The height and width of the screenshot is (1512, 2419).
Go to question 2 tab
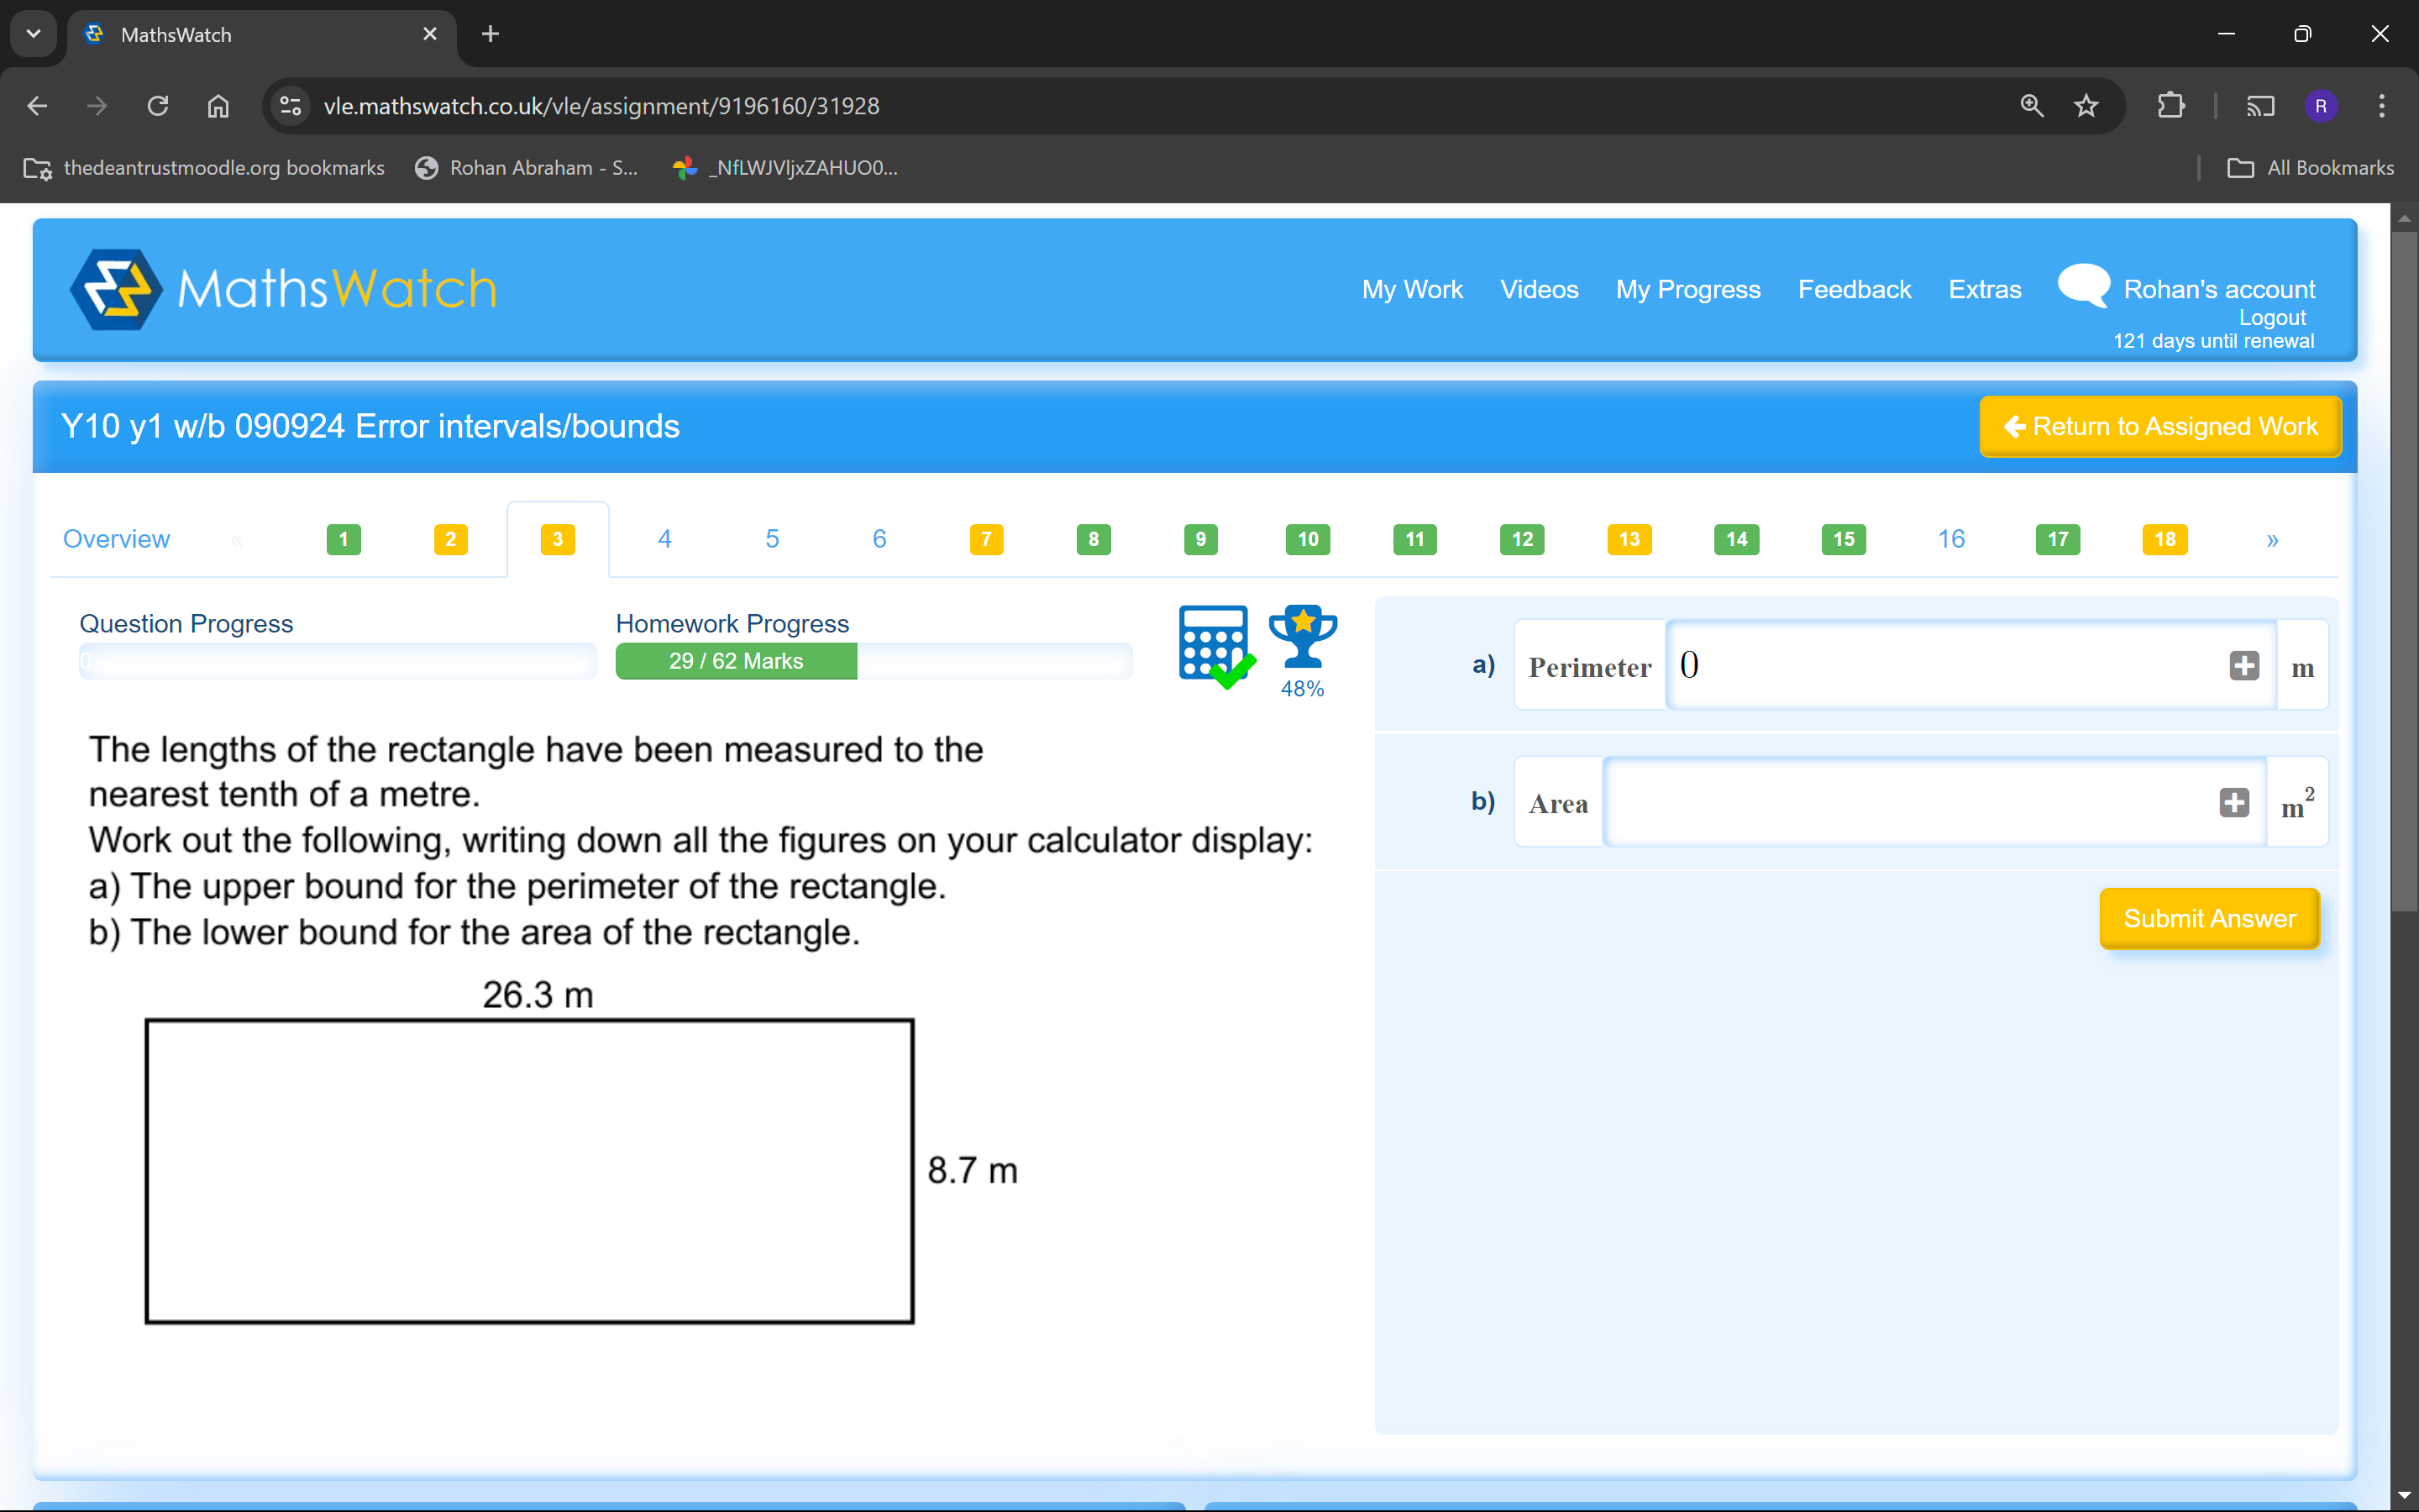tap(451, 540)
